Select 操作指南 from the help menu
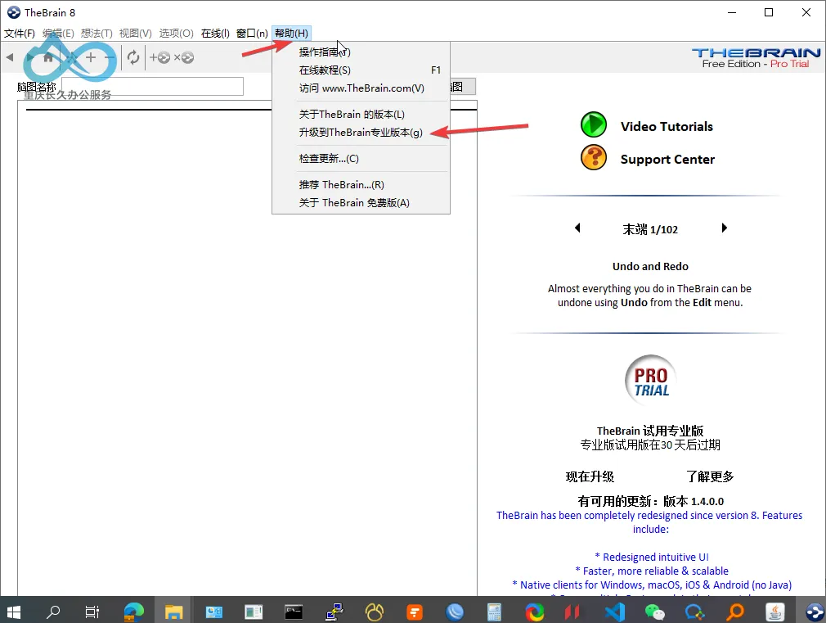826x623 pixels. pos(361,52)
